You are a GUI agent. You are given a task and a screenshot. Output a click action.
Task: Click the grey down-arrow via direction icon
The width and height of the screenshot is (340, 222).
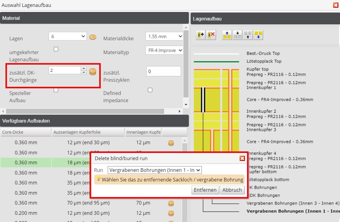point(237,35)
